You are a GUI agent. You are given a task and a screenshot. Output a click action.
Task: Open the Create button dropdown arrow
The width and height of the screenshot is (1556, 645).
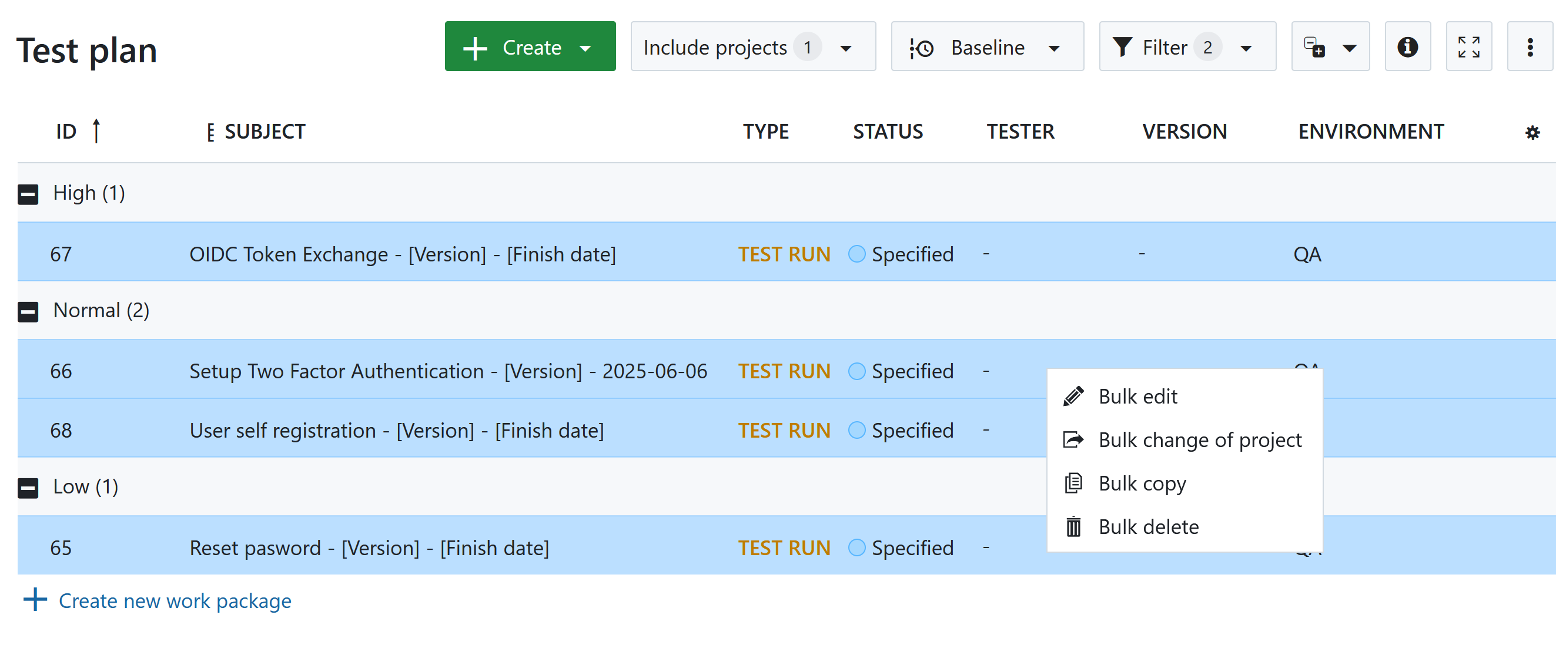click(x=585, y=48)
